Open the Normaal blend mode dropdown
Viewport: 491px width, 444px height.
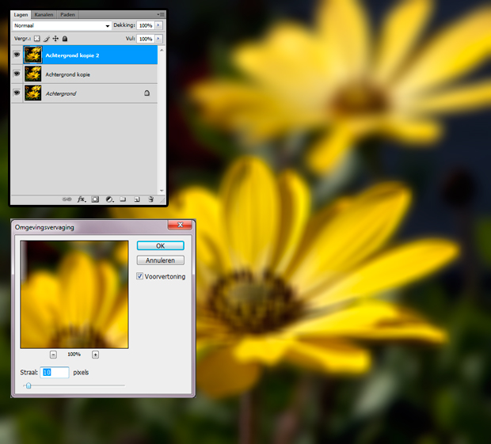pyautogui.click(x=62, y=25)
